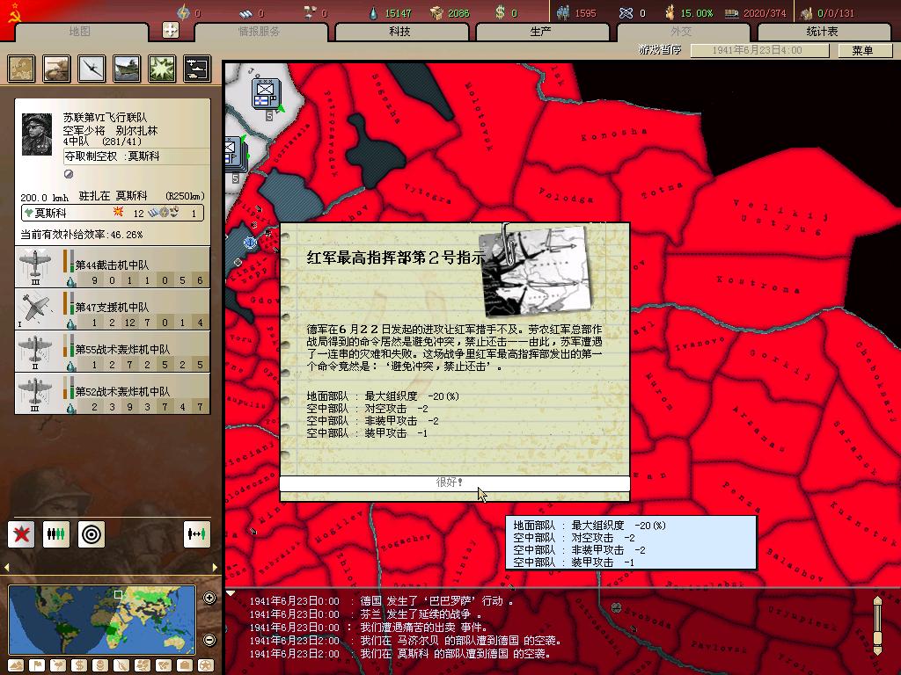Screen dimensions: 901x675
Task: Click log entry 我们在 莫斯科 的部队遭到德国 的空袭
Action: point(400,654)
